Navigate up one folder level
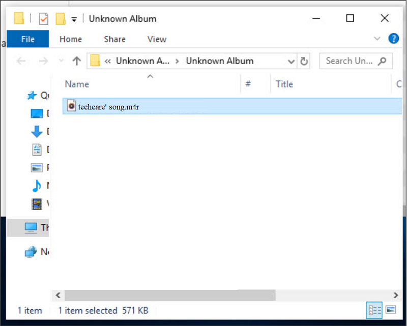 [77, 61]
